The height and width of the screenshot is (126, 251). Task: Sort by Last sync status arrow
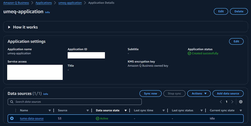tap(202, 110)
